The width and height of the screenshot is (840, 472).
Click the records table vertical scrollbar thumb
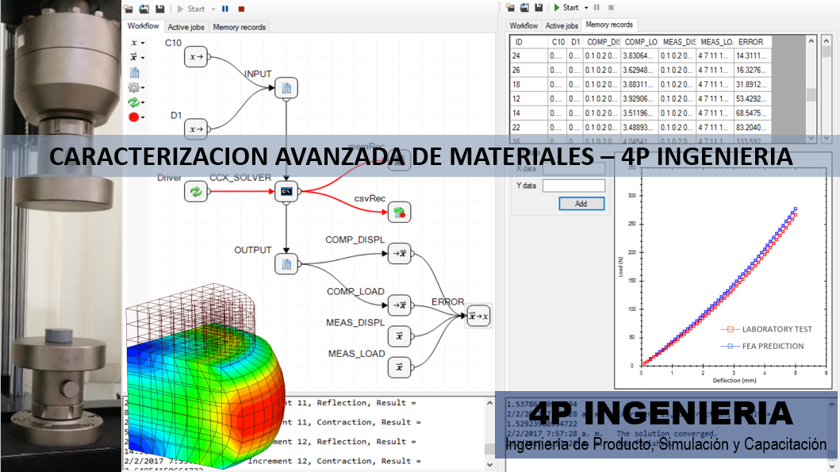tap(811, 94)
